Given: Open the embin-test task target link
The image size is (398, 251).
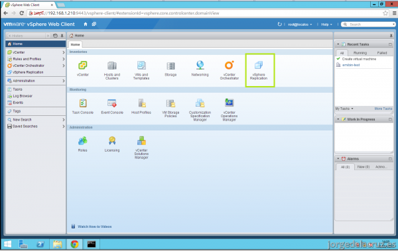Looking at the screenshot, I should point(351,65).
